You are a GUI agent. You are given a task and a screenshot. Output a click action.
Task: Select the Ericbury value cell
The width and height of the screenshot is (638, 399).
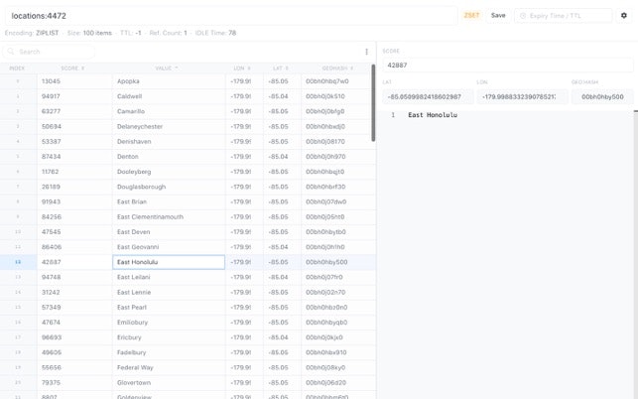tap(169, 337)
